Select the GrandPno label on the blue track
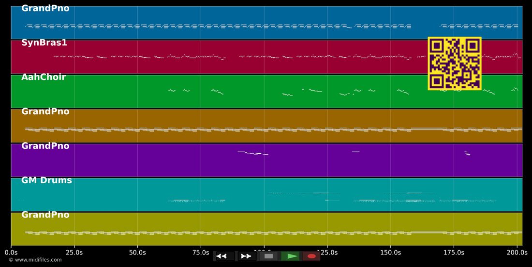Screen dimensions: 532x267 click(x=45, y=9)
